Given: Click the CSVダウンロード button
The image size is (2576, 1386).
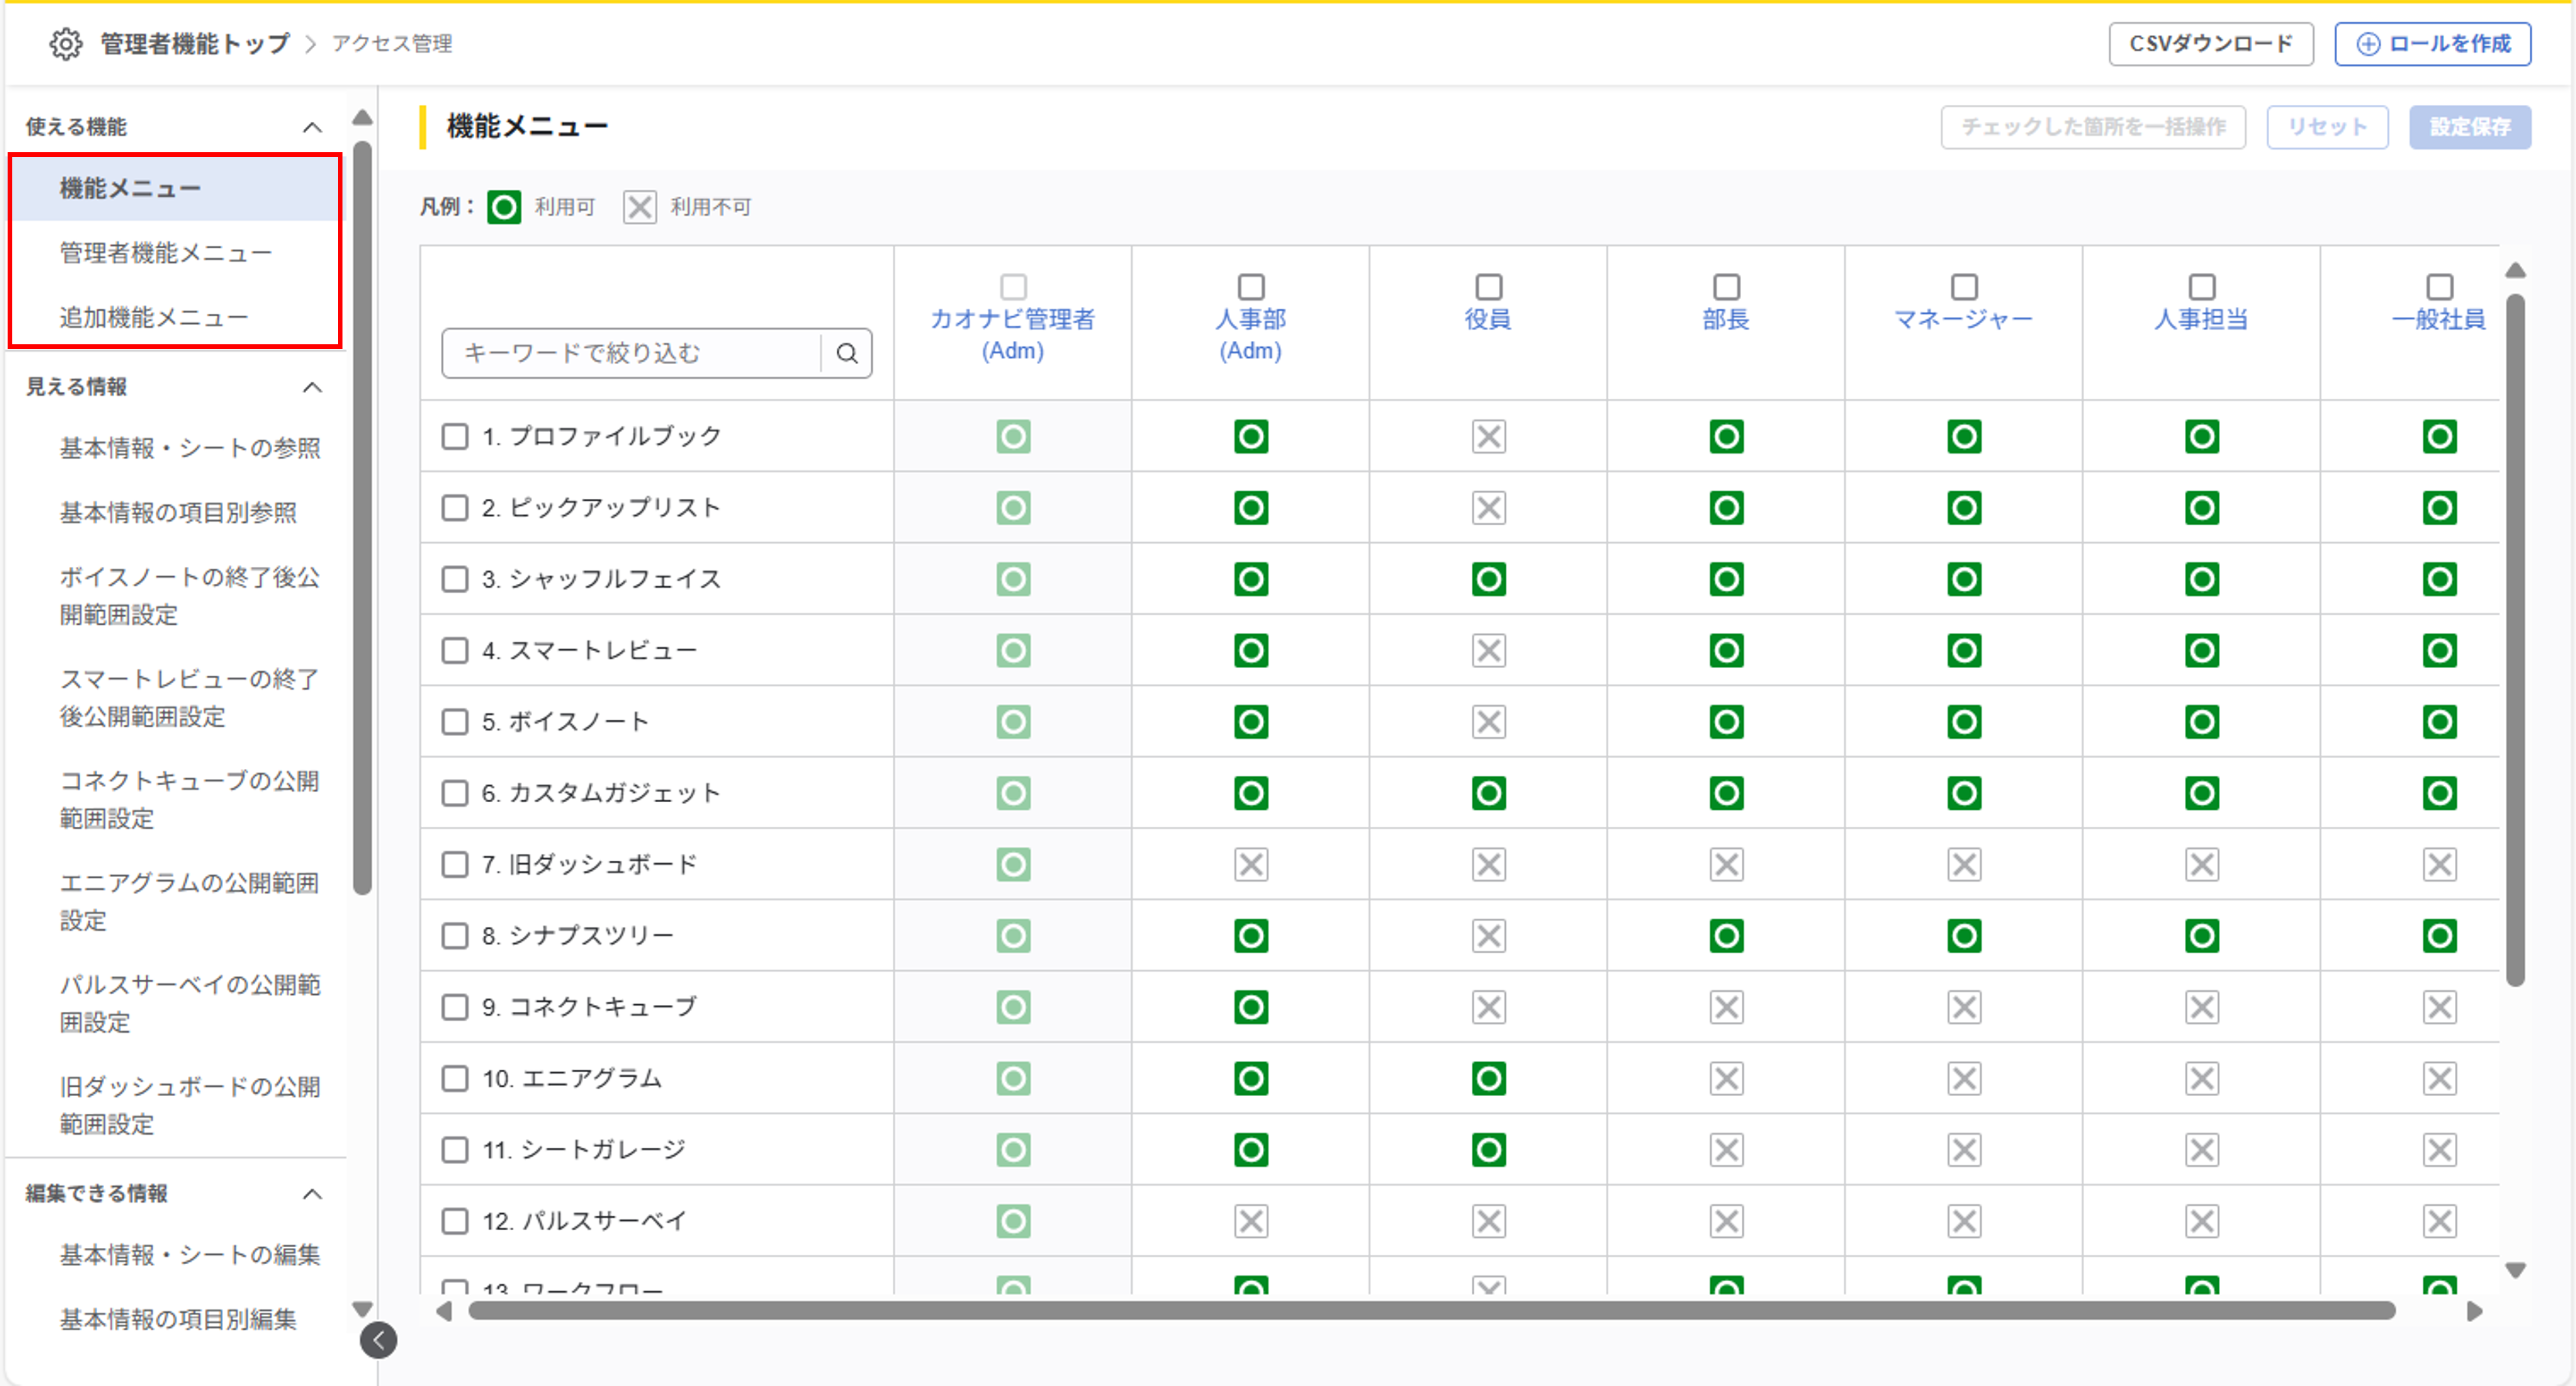Looking at the screenshot, I should click(x=2210, y=44).
